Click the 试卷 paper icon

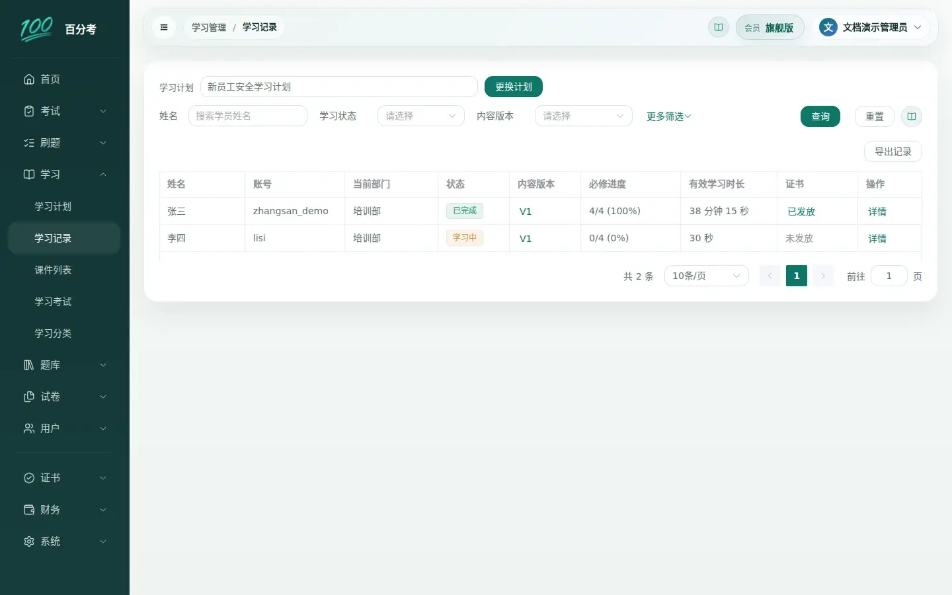[x=29, y=397]
